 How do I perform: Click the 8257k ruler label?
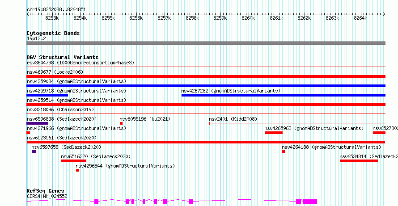point(165,18)
